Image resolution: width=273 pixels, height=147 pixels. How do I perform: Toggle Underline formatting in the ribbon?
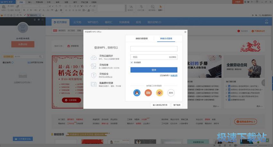[31, 10]
